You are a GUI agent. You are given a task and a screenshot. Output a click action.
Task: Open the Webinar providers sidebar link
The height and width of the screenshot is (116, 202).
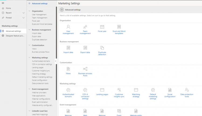pyautogui.click(x=39, y=93)
